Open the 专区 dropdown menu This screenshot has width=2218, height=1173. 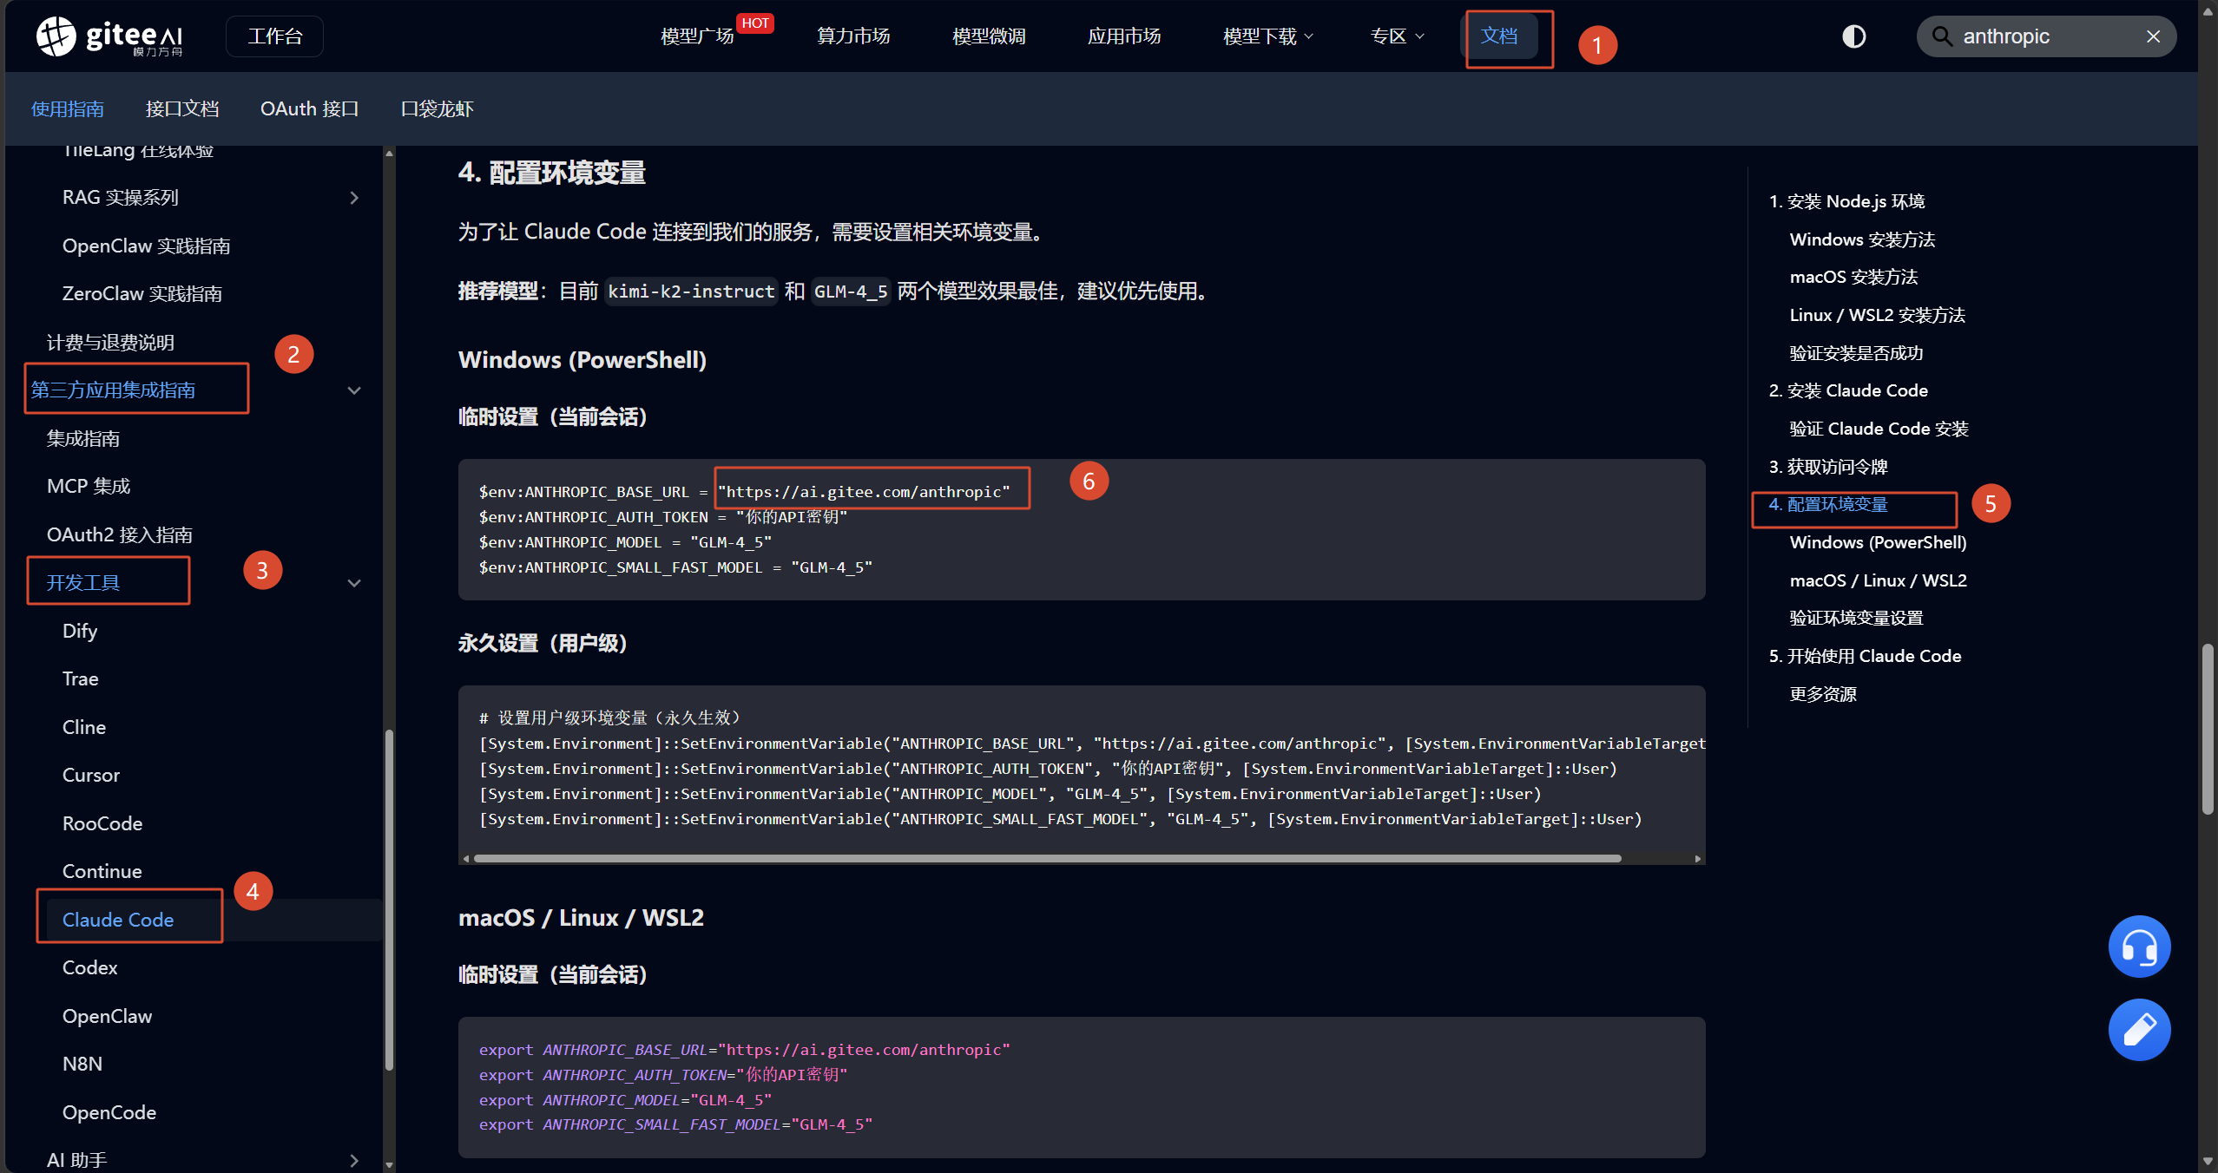(x=1396, y=36)
